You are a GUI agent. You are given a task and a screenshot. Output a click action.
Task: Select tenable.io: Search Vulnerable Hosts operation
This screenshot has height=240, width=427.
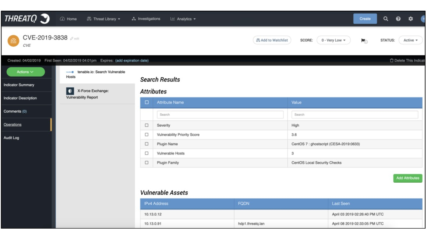97,74
